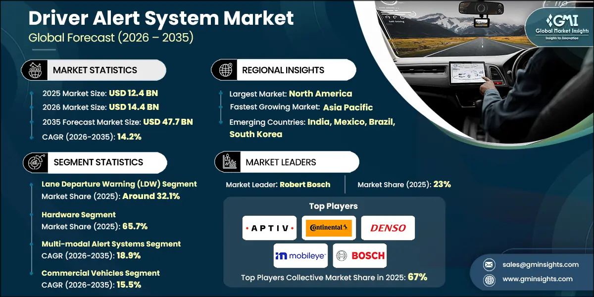Image resolution: width=594 pixels, height=297 pixels.
Task: Select the Segment Statistics header
Action: click(98, 162)
